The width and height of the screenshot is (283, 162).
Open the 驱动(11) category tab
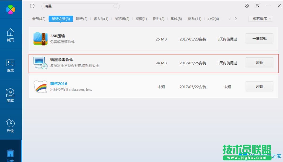tap(194, 19)
